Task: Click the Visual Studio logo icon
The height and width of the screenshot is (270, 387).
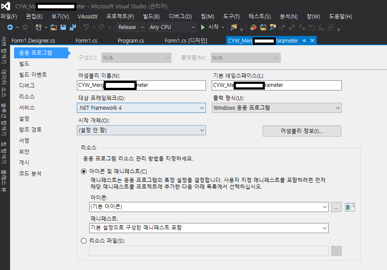Action: (x=6, y=6)
